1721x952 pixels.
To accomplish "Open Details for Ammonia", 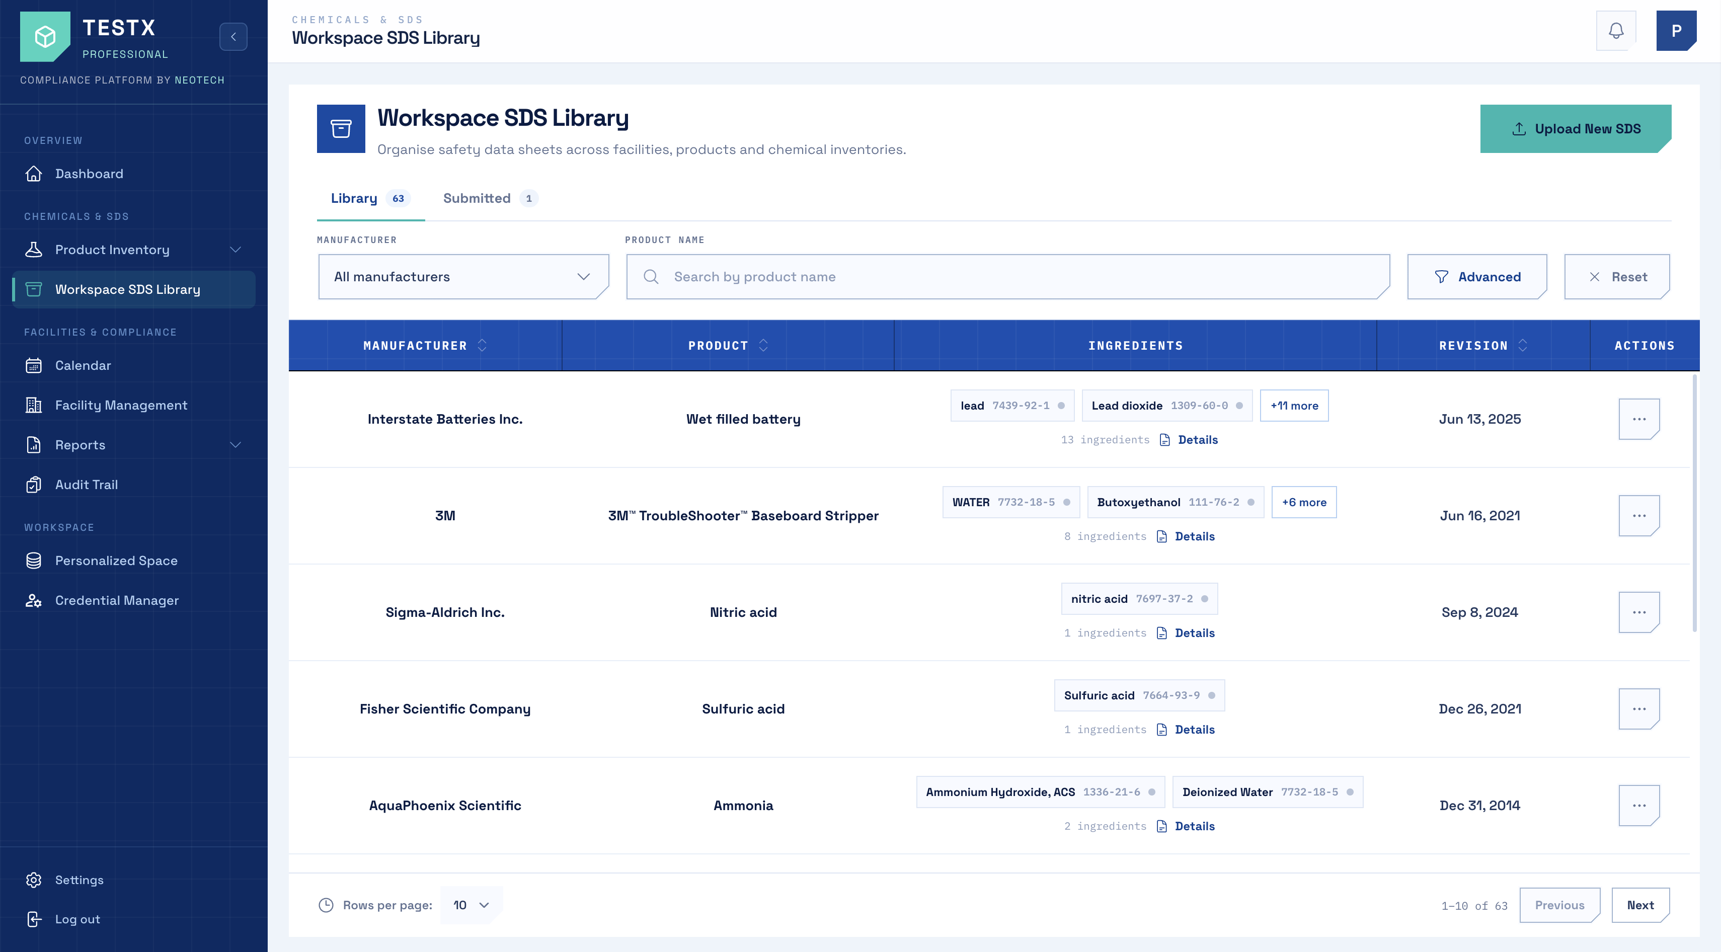I will (1186, 826).
